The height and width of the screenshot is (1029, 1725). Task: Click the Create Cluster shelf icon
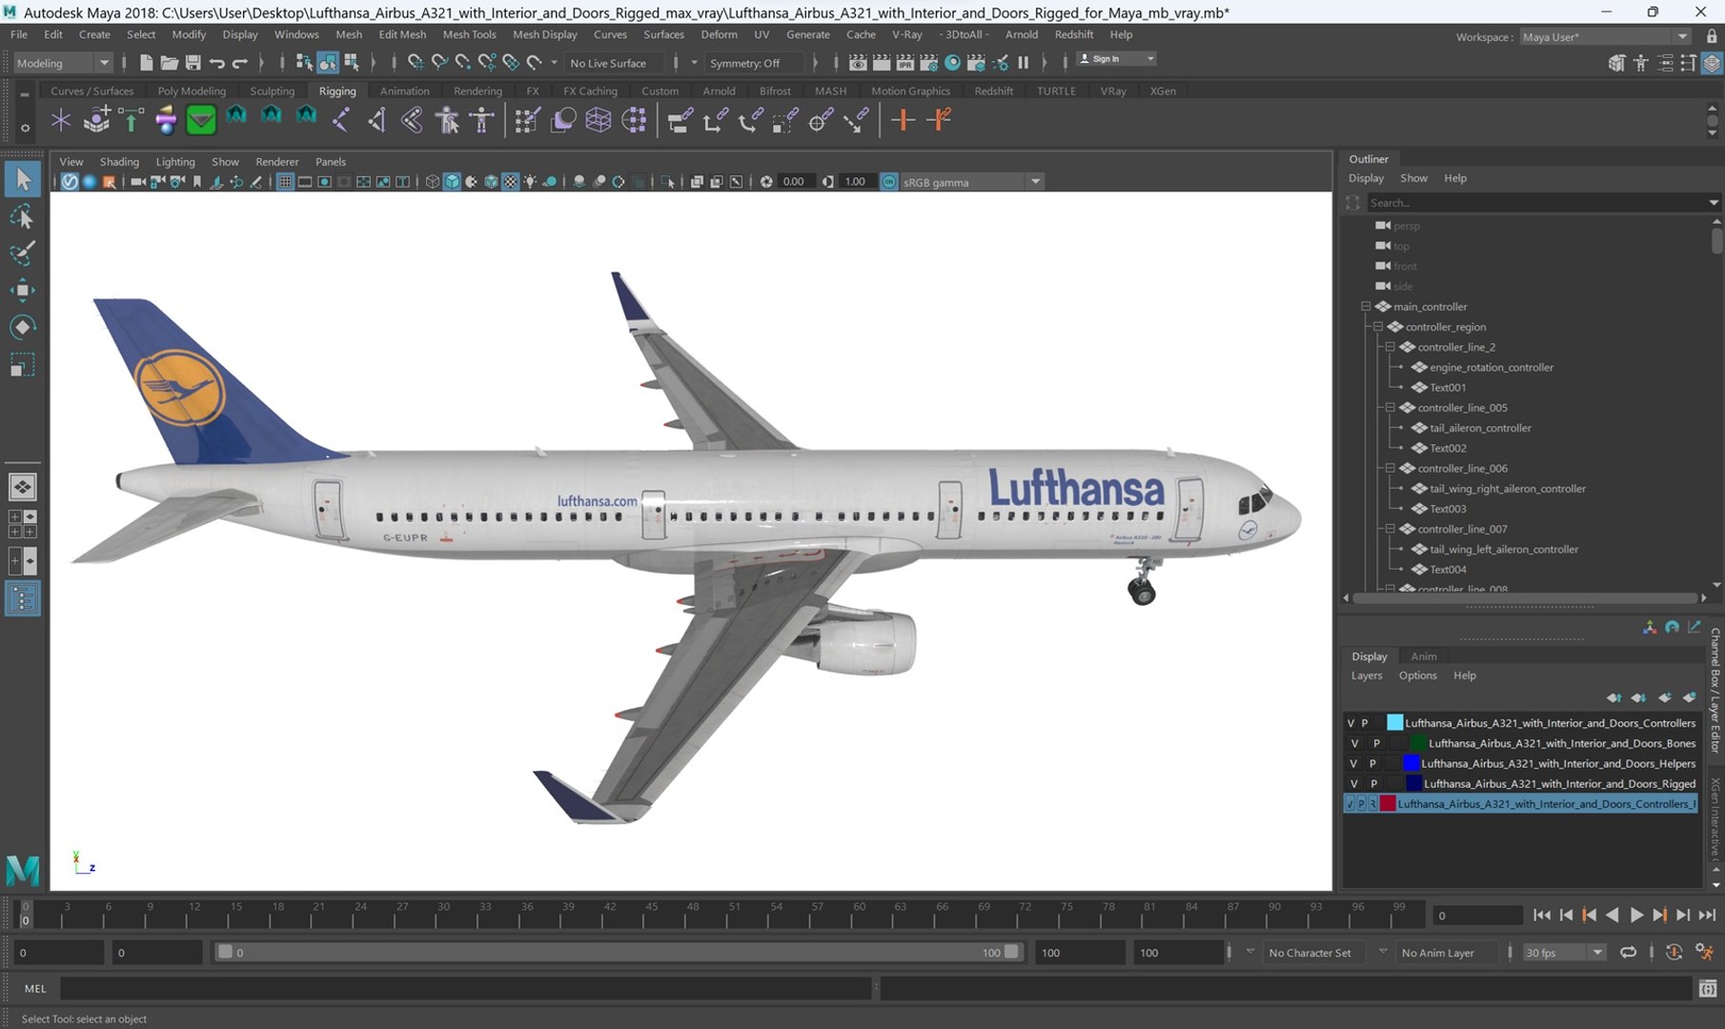coord(634,120)
